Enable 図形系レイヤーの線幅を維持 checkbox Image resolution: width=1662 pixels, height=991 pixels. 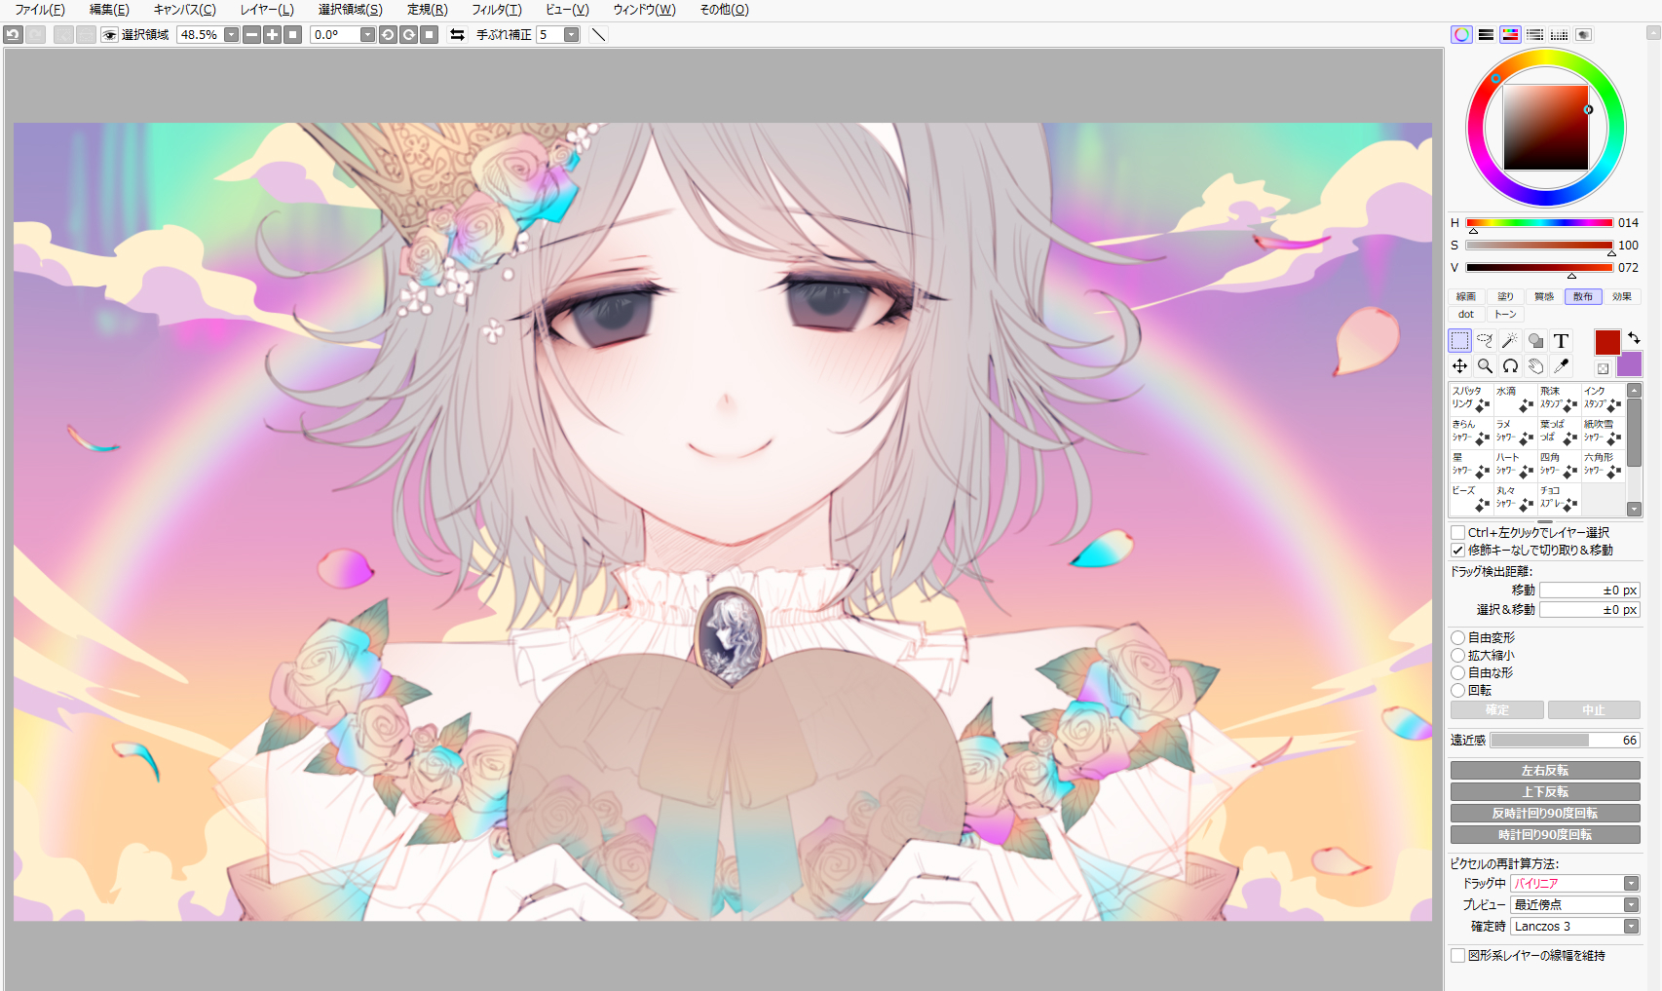pos(1458,956)
